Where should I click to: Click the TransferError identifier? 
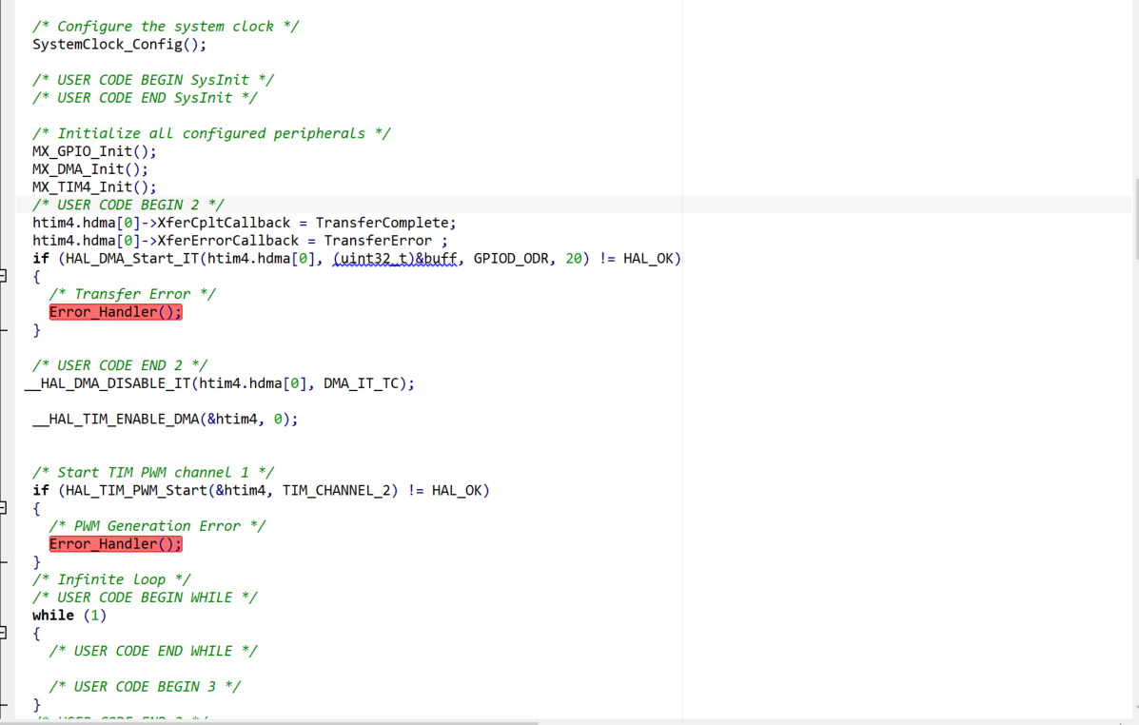tap(378, 241)
